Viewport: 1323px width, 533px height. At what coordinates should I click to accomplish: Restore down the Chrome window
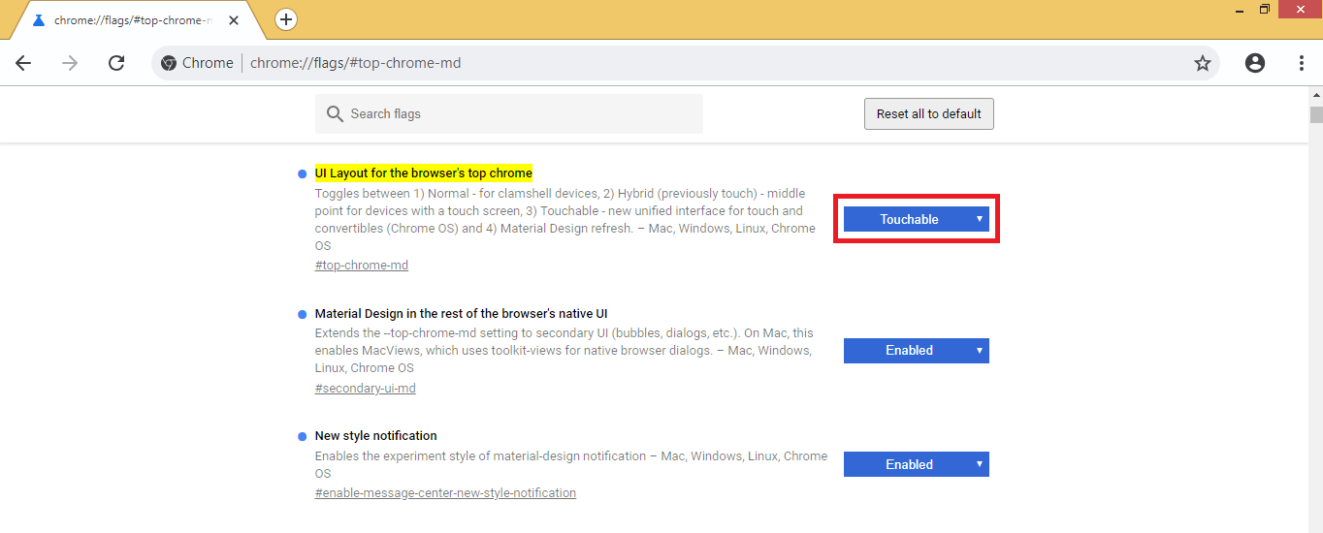1265,9
